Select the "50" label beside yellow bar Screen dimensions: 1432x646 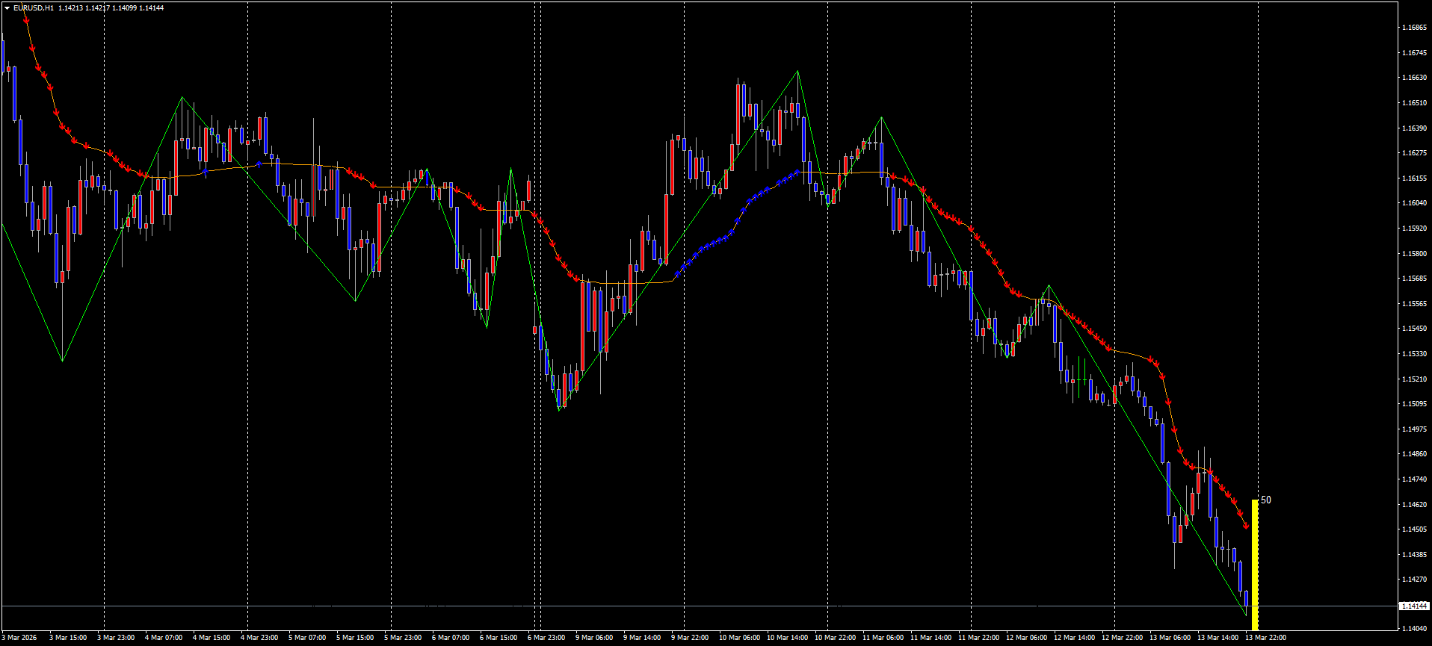[x=1266, y=500]
